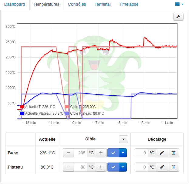Open Plateau target preset dropdown arrow

click(123, 167)
